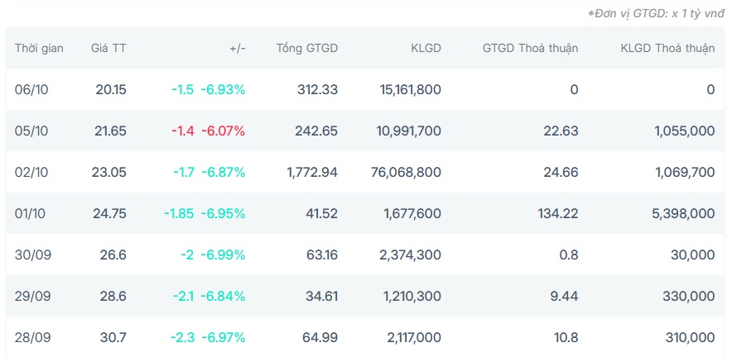Click negotiated value 134.22
The height and width of the screenshot is (357, 732).
click(x=558, y=213)
